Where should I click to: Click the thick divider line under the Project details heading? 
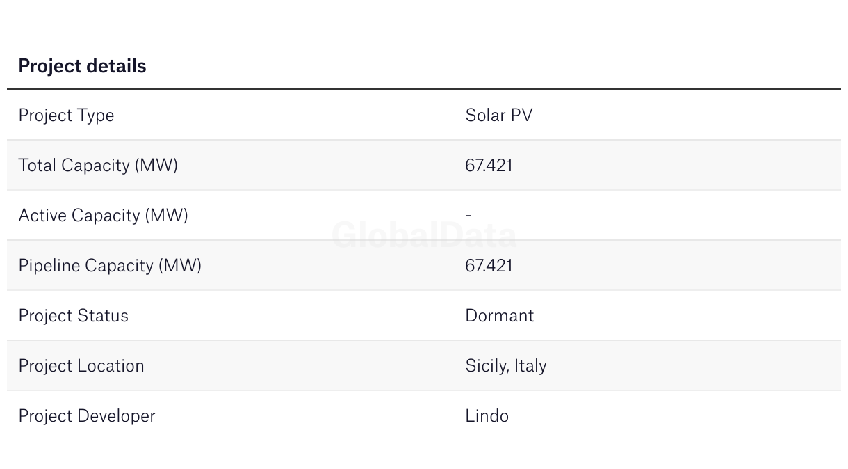423,89
